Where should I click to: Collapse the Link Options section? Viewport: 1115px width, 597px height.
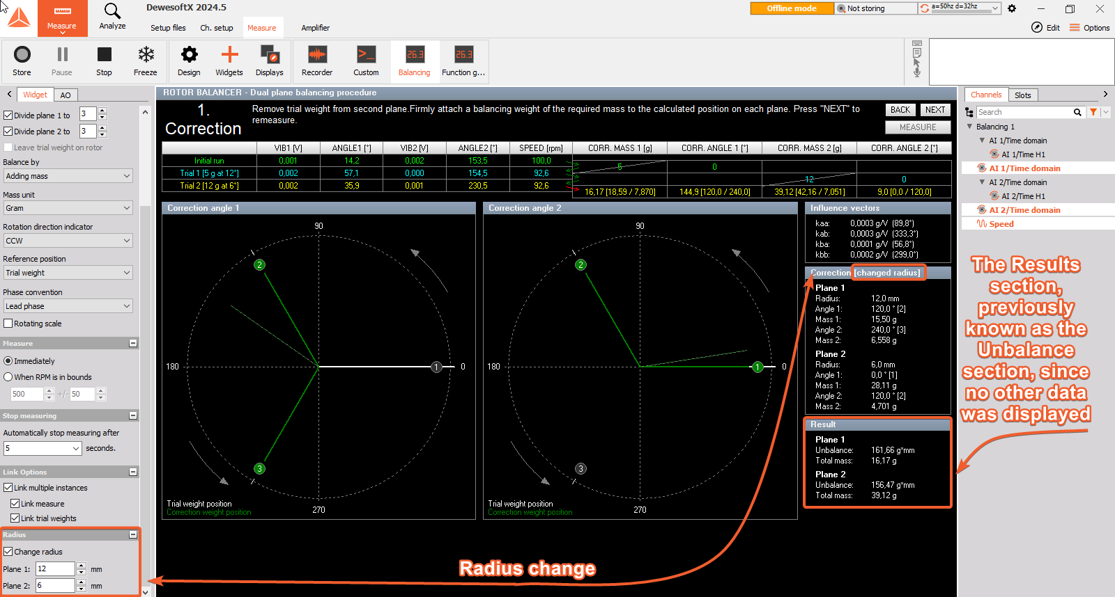[x=133, y=472]
